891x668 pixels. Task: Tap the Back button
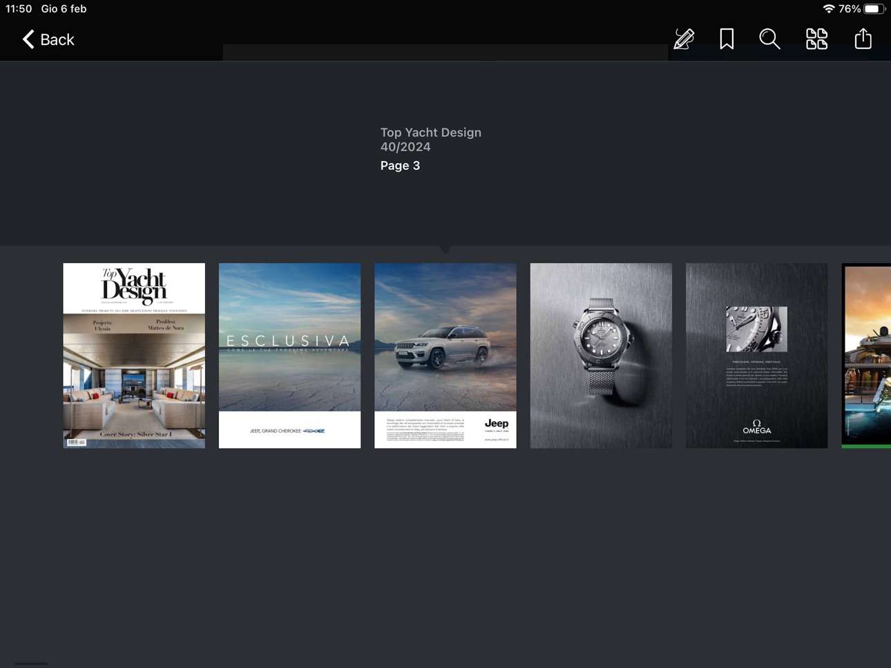tap(48, 39)
